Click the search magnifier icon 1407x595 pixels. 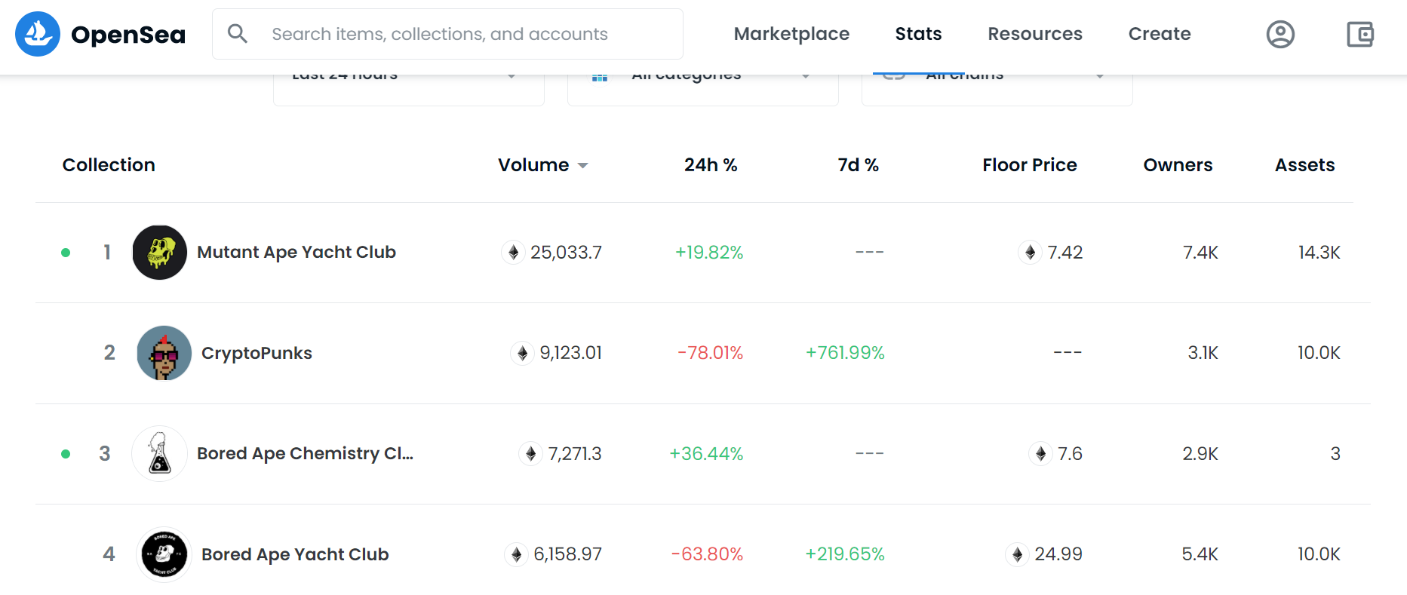pyautogui.click(x=238, y=34)
